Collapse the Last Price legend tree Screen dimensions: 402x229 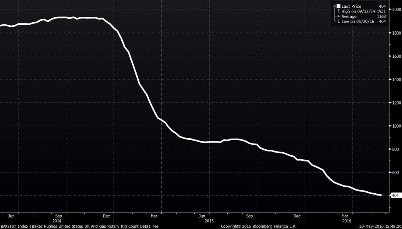[334, 7]
